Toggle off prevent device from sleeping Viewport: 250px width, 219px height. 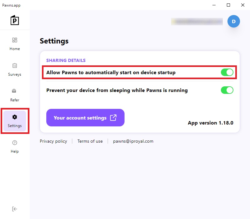pyautogui.click(x=227, y=90)
